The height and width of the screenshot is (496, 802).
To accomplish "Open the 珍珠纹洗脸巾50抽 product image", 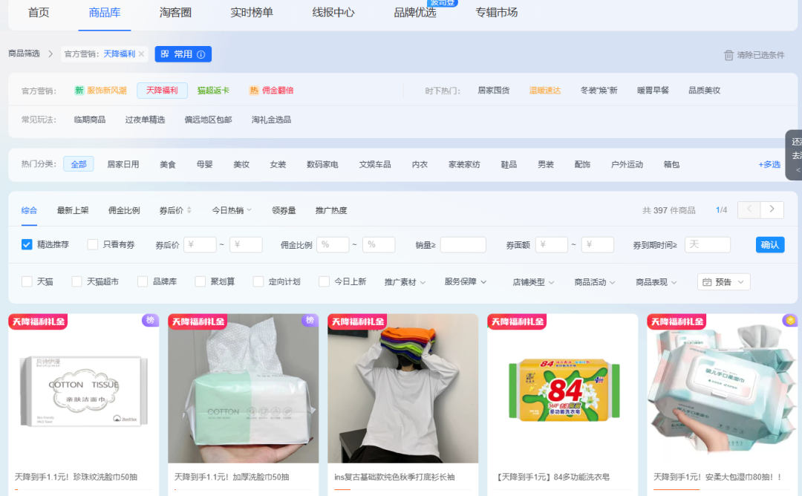I will [x=83, y=388].
